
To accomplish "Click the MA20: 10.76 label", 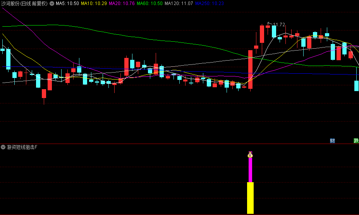I will (x=122, y=3).
